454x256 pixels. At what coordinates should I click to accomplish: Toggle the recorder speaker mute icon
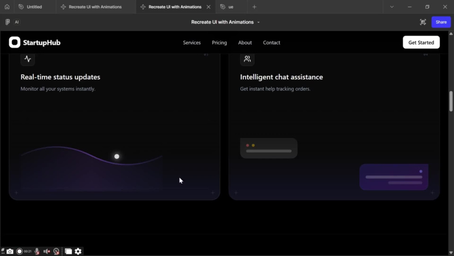point(47,251)
